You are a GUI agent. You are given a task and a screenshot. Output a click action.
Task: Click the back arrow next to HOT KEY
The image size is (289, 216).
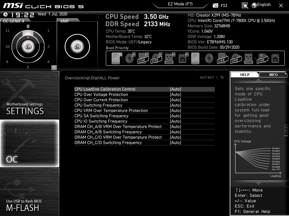(222, 78)
